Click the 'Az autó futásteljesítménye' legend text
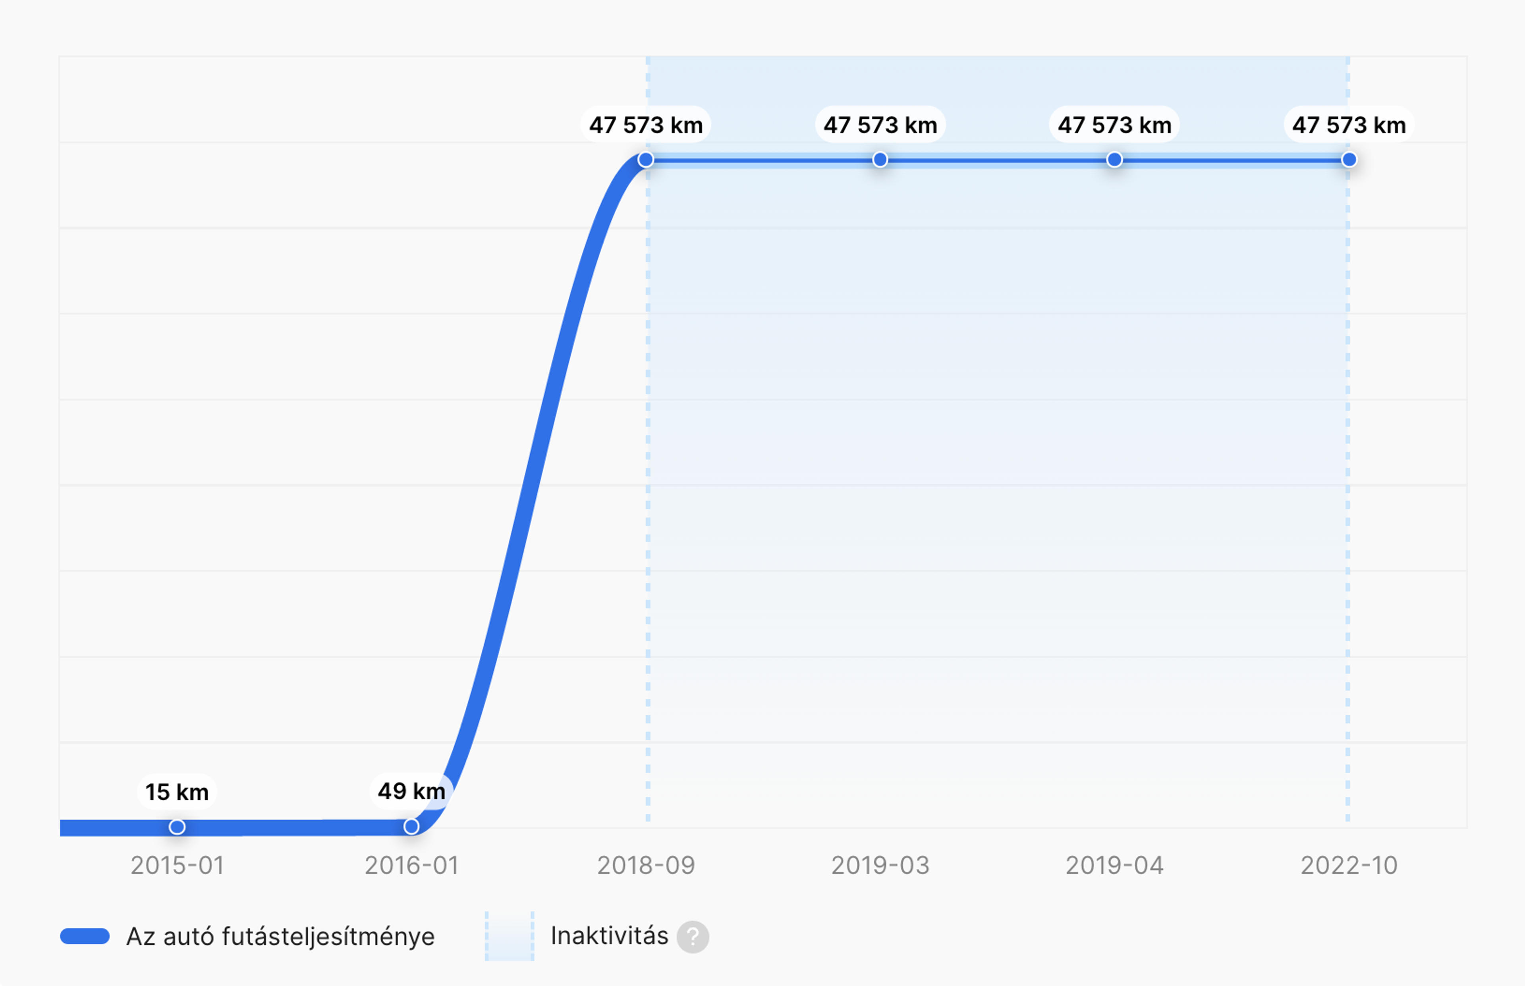1525x986 pixels. tap(280, 936)
